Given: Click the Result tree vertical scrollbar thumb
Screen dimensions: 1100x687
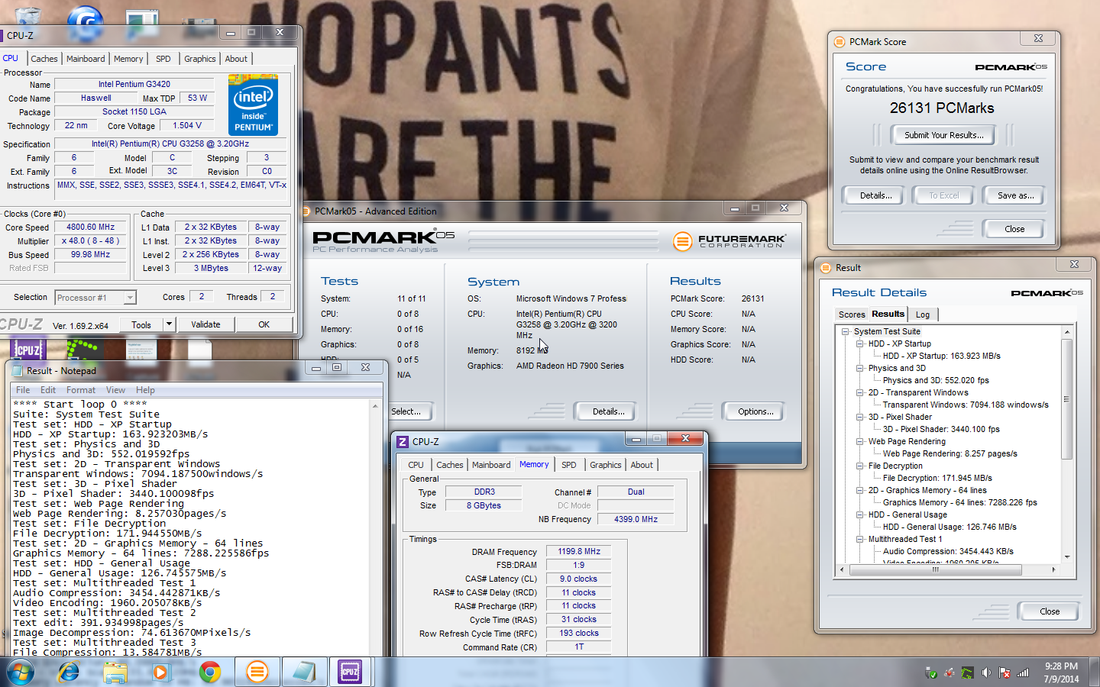Looking at the screenshot, I should 1067,401.
